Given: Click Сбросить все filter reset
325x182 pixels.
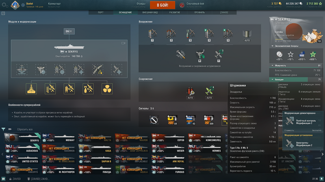Looking at the screenshot, I should [25, 129].
